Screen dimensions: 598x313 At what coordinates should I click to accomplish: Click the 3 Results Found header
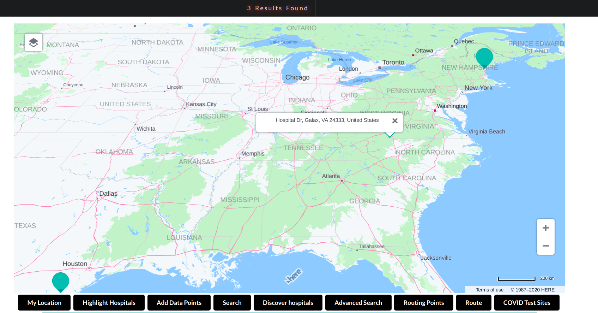tap(278, 8)
